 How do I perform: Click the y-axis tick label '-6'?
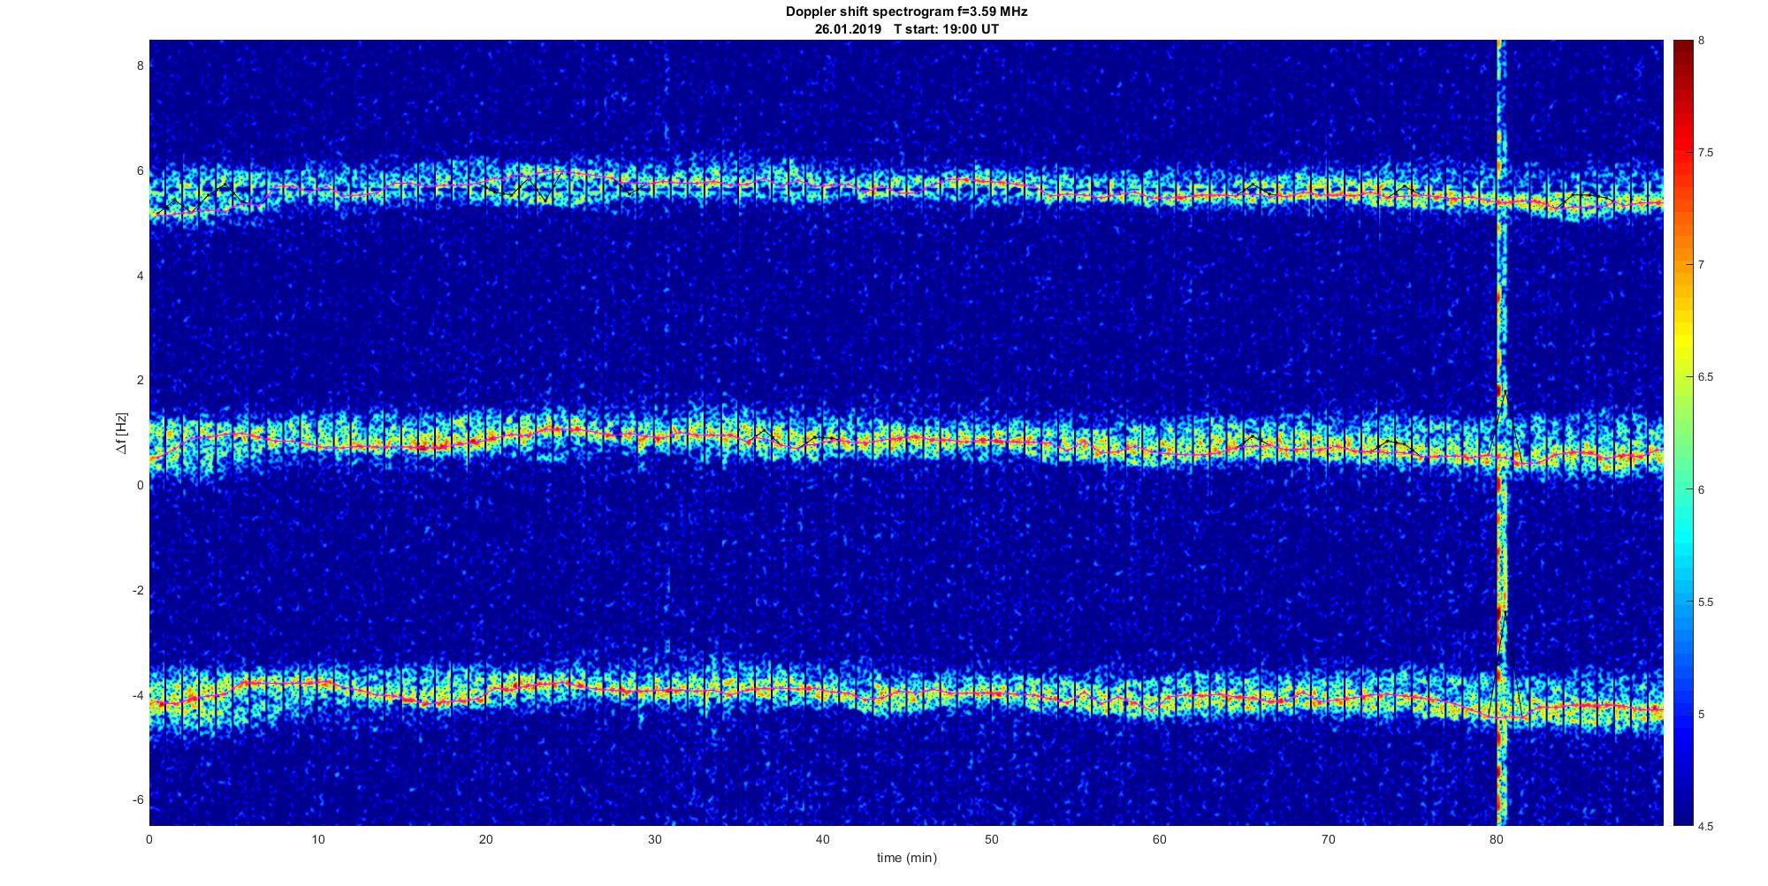pyautogui.click(x=139, y=800)
